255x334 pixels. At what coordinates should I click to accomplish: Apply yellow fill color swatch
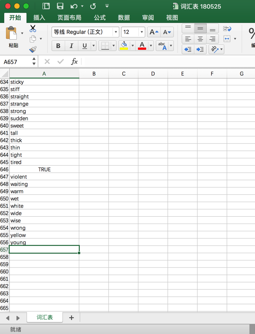click(x=124, y=48)
